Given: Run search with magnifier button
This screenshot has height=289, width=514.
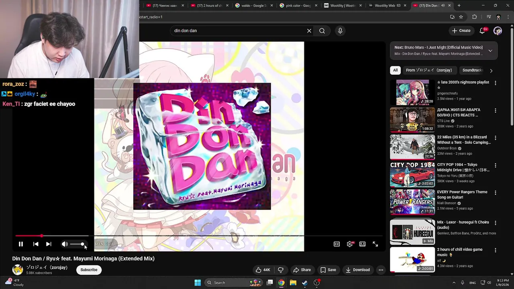Looking at the screenshot, I should point(322,31).
